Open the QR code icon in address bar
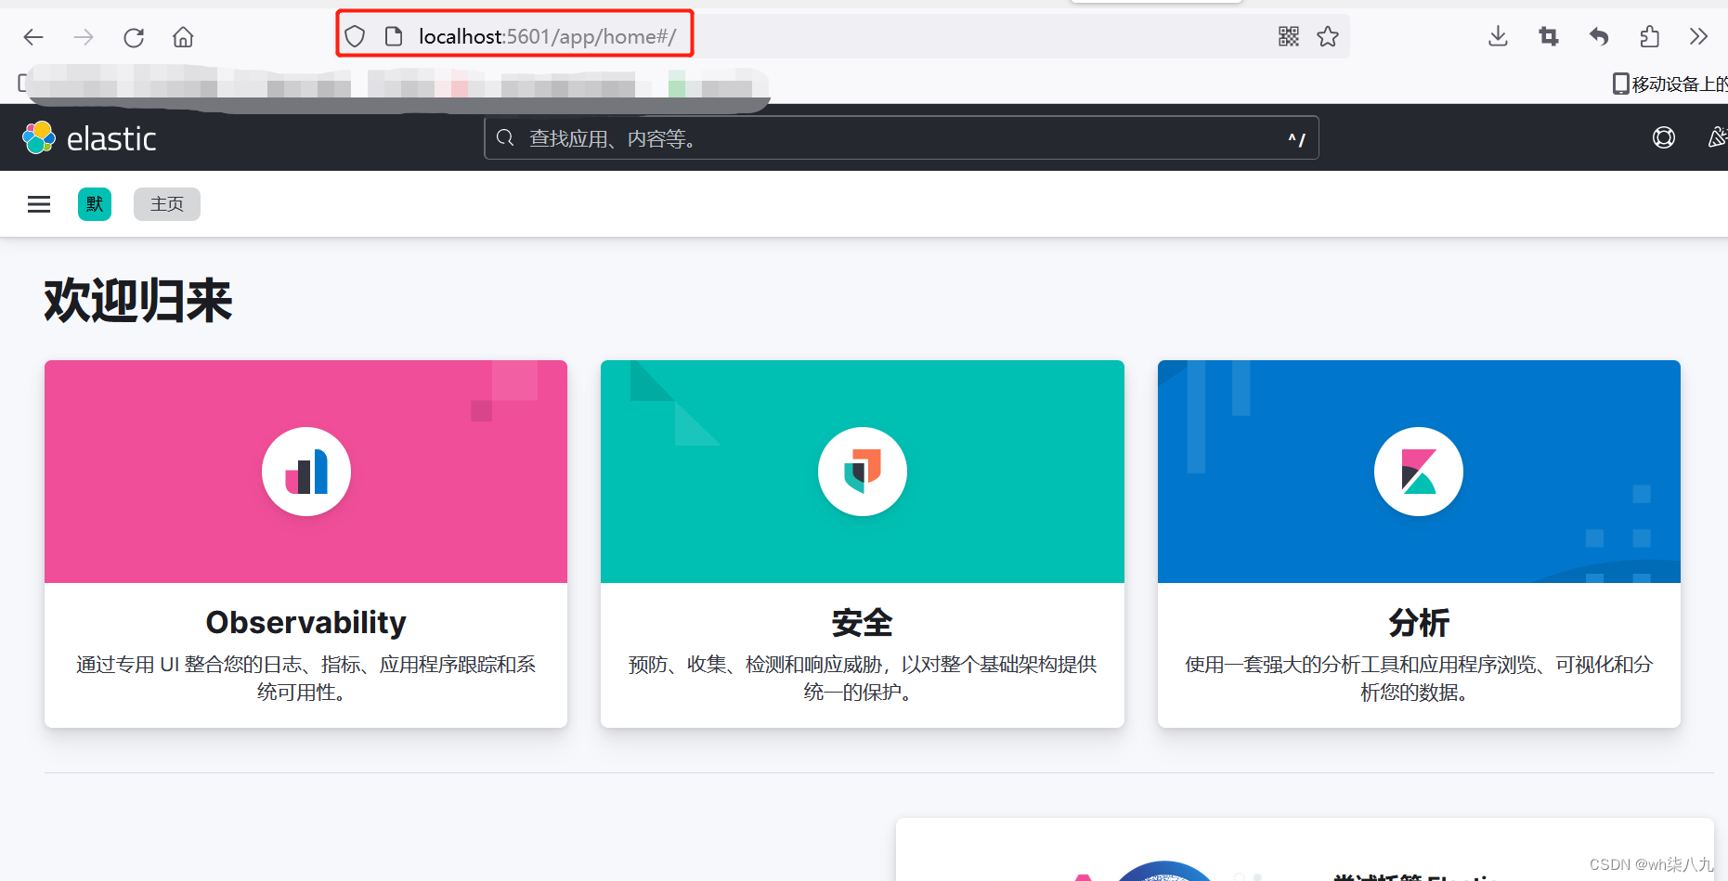 click(x=1289, y=36)
